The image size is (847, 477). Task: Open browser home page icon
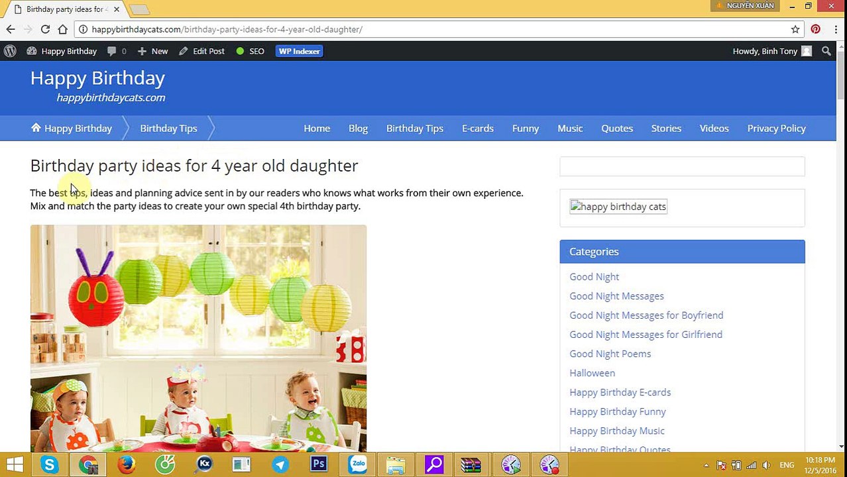62,29
